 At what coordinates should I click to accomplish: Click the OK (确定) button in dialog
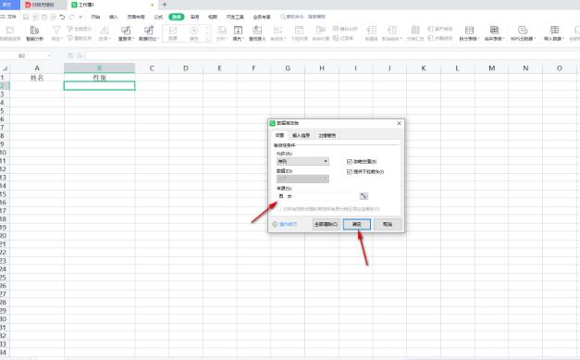[x=356, y=224]
